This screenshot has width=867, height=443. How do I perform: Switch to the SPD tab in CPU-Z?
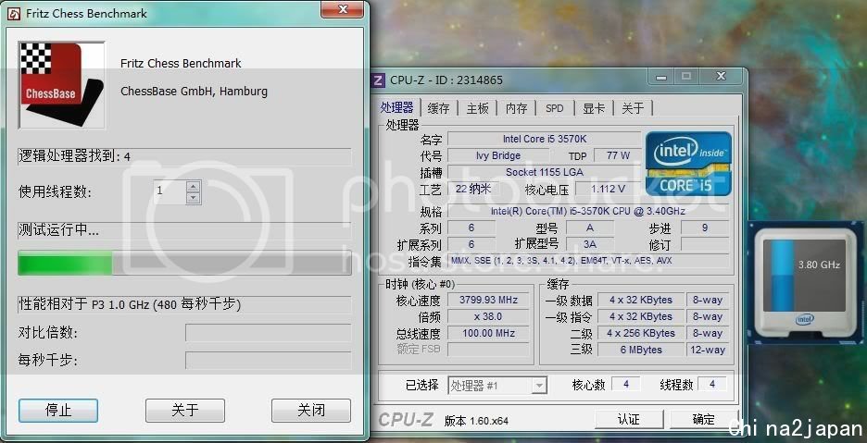tap(555, 108)
